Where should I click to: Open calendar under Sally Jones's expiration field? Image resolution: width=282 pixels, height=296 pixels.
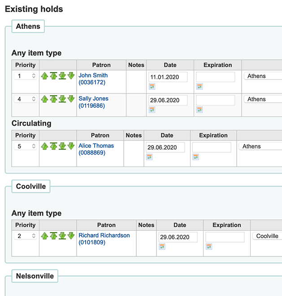pyautogui.click(x=200, y=110)
